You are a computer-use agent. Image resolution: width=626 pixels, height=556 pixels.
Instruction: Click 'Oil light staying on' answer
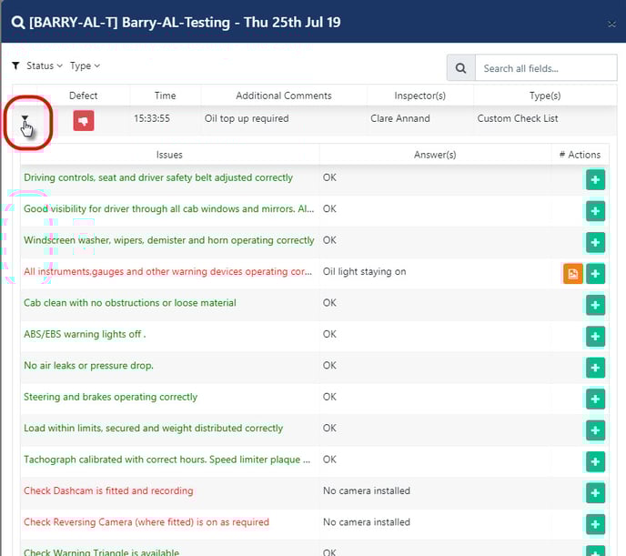[364, 271]
